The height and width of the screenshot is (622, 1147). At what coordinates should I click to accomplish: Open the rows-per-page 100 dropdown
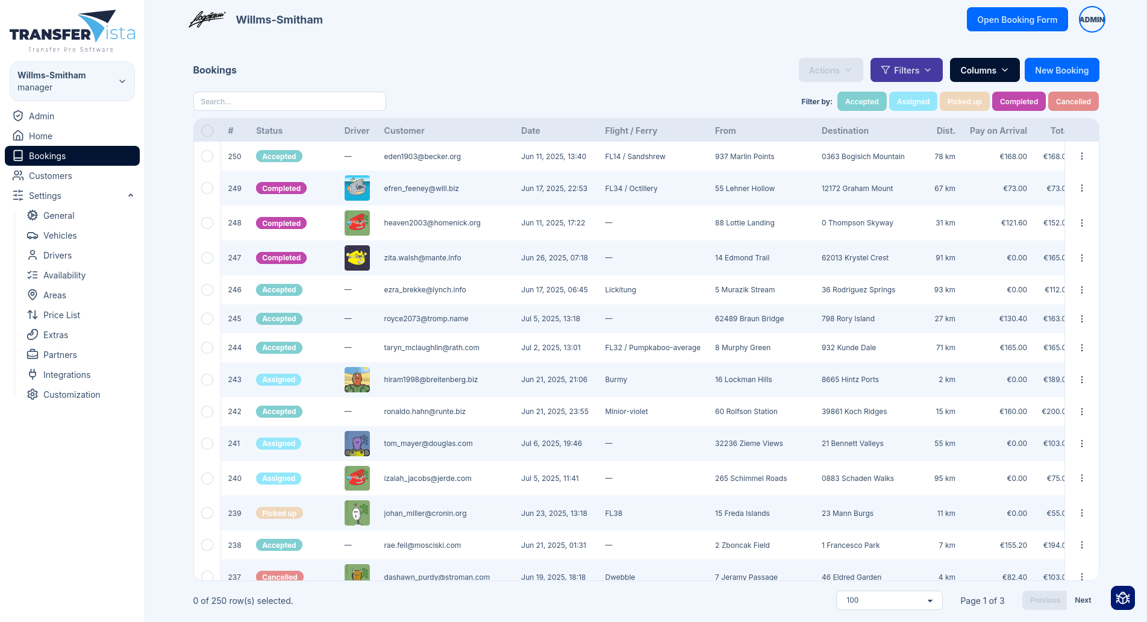pos(889,600)
